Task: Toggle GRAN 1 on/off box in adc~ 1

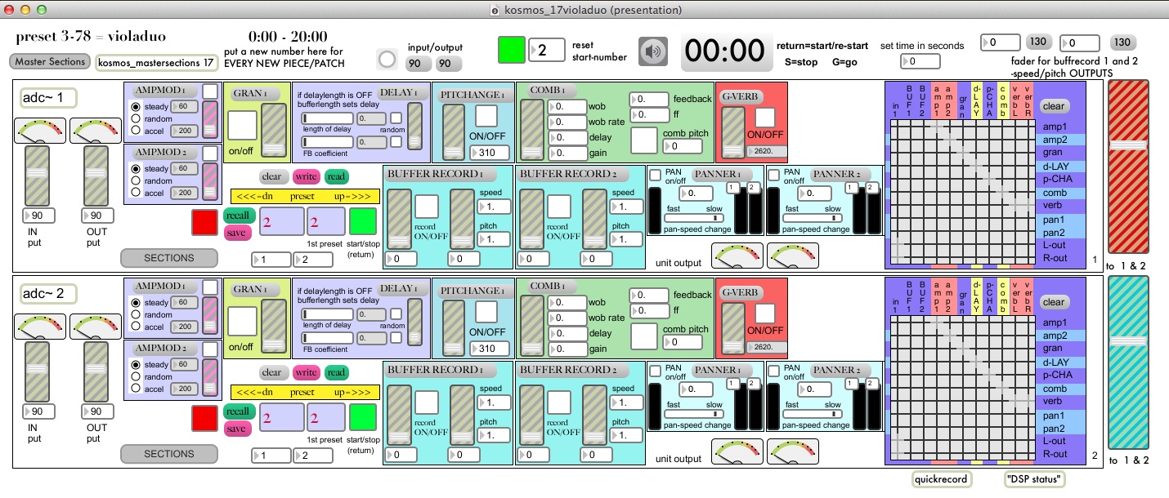Action: pos(242,125)
